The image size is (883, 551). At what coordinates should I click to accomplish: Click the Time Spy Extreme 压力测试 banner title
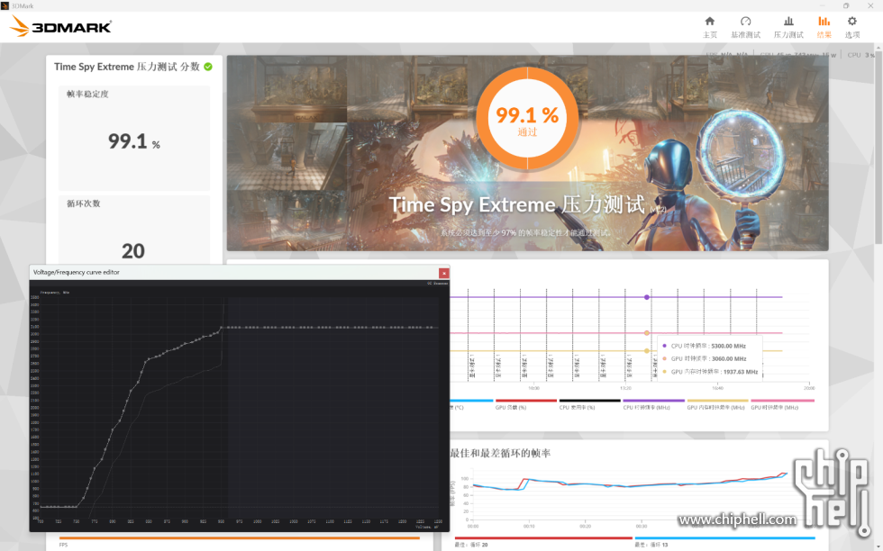[x=517, y=204]
